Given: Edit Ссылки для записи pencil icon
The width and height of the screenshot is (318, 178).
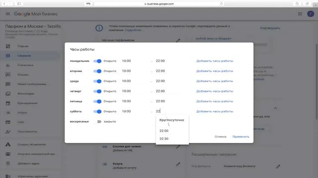Looking at the screenshot, I should coord(178,147).
